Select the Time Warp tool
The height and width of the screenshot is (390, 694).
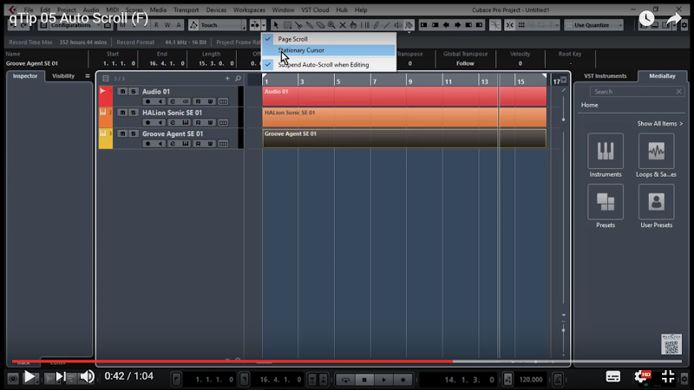364,25
